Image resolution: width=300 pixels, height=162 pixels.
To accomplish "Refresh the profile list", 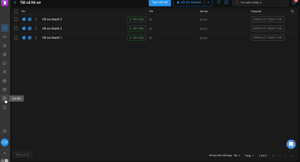I will (x=226, y=2).
